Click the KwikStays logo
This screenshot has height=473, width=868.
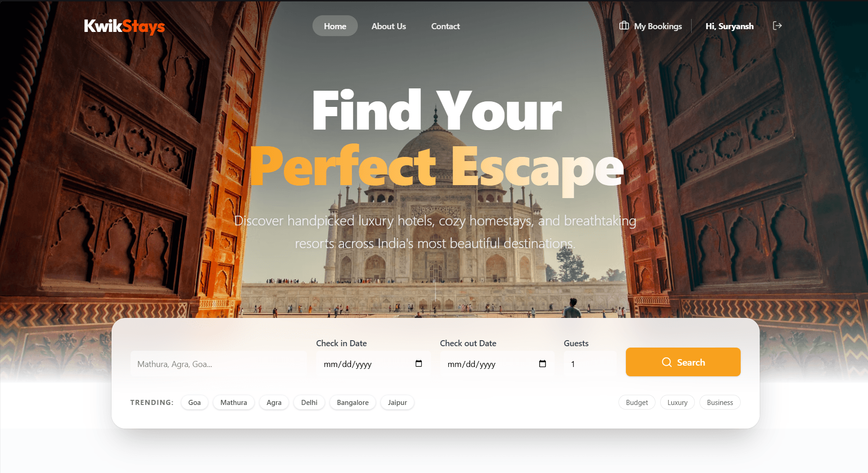click(125, 26)
